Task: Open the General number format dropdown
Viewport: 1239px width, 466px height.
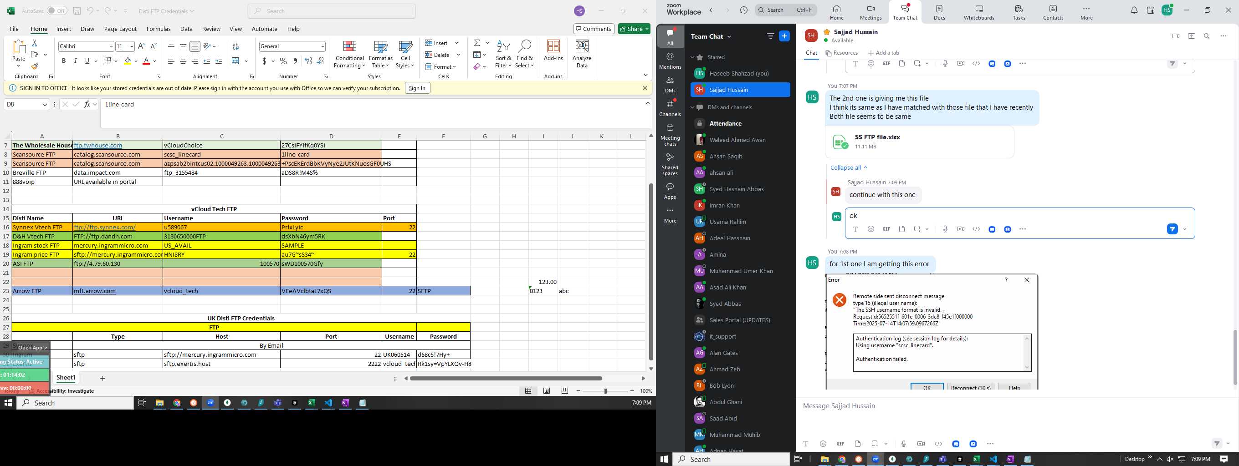Action: pyautogui.click(x=322, y=46)
